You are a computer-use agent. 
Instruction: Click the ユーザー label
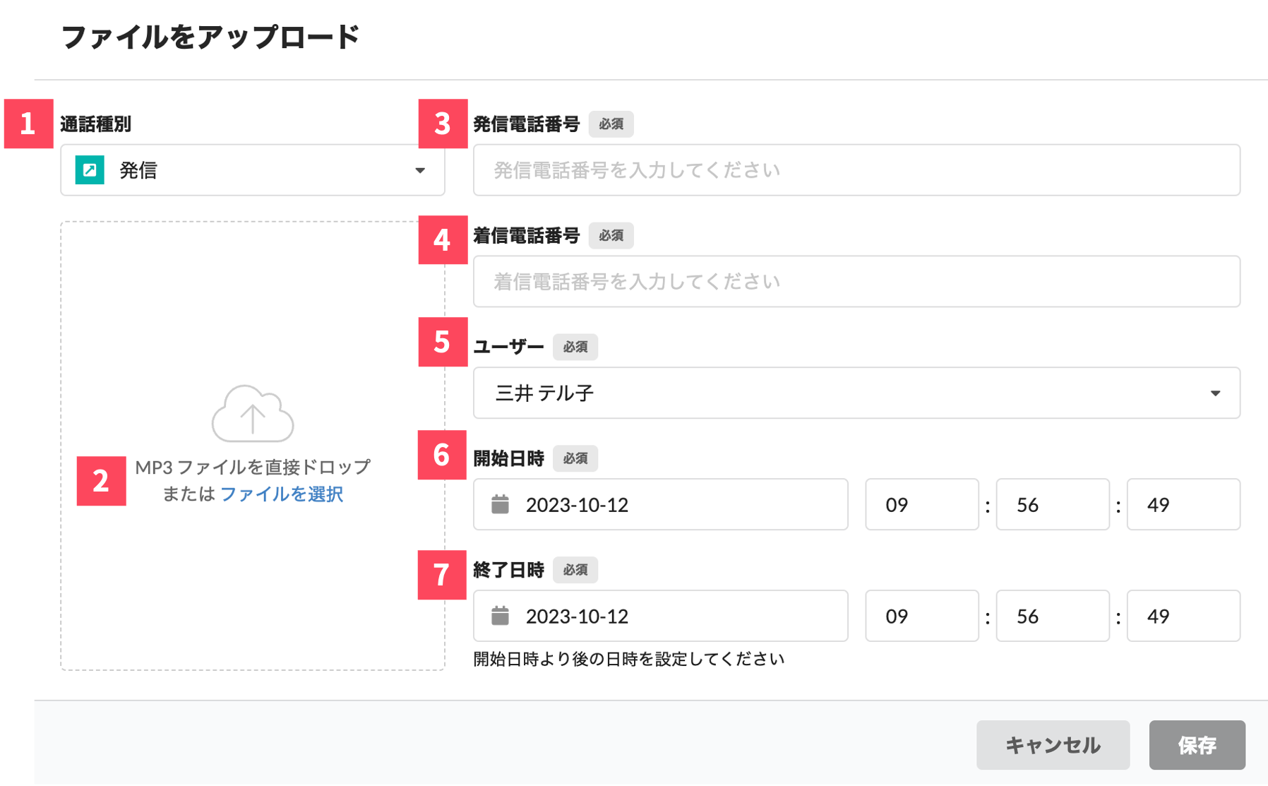pos(508,347)
